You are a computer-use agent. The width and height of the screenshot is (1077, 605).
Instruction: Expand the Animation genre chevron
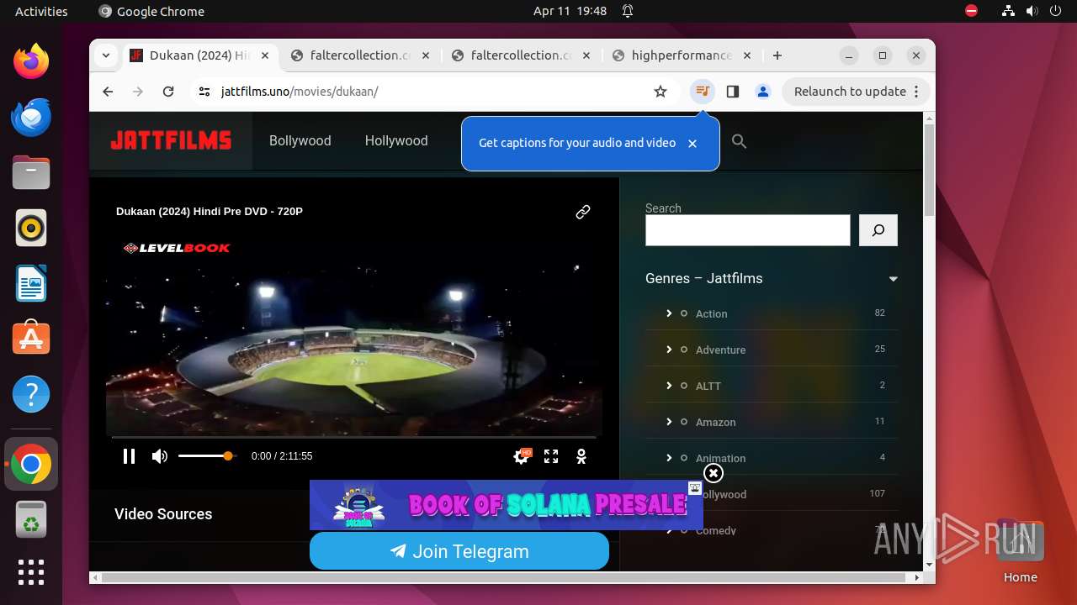point(669,458)
